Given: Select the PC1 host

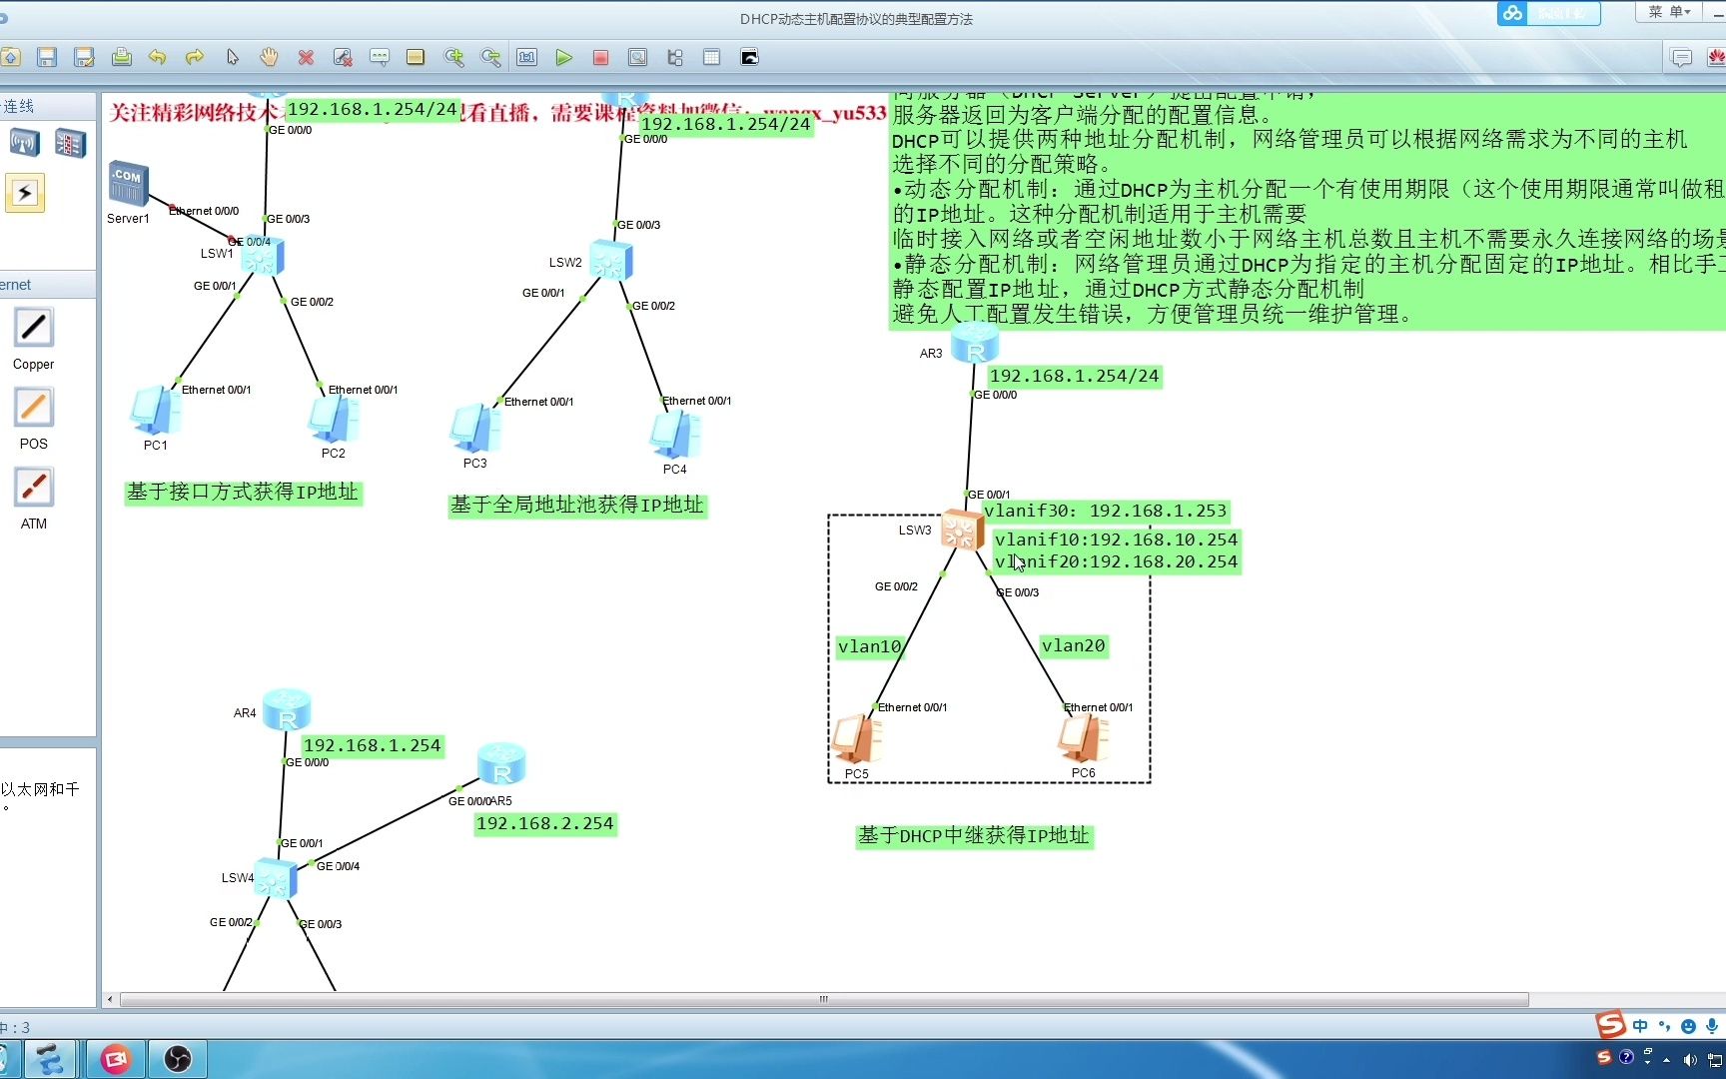Looking at the screenshot, I should (155, 411).
